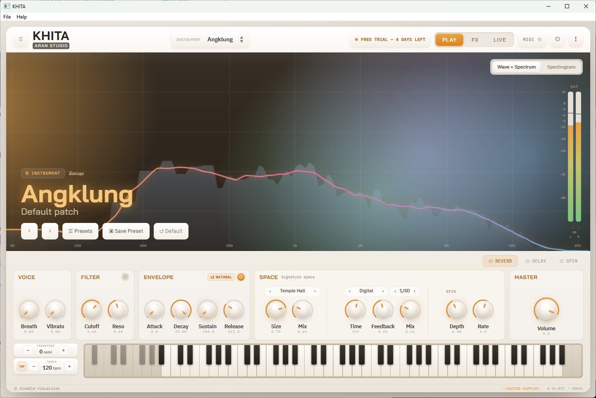Click the 24-BIT / 48kHz status text
This screenshot has width=596, height=398.
tap(565, 389)
